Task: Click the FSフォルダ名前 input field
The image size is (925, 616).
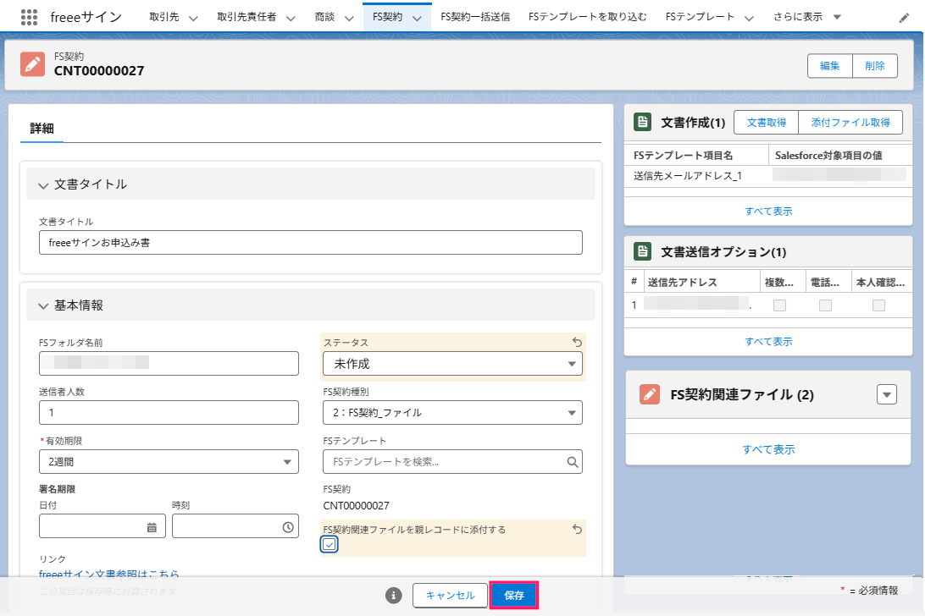Action: [169, 363]
